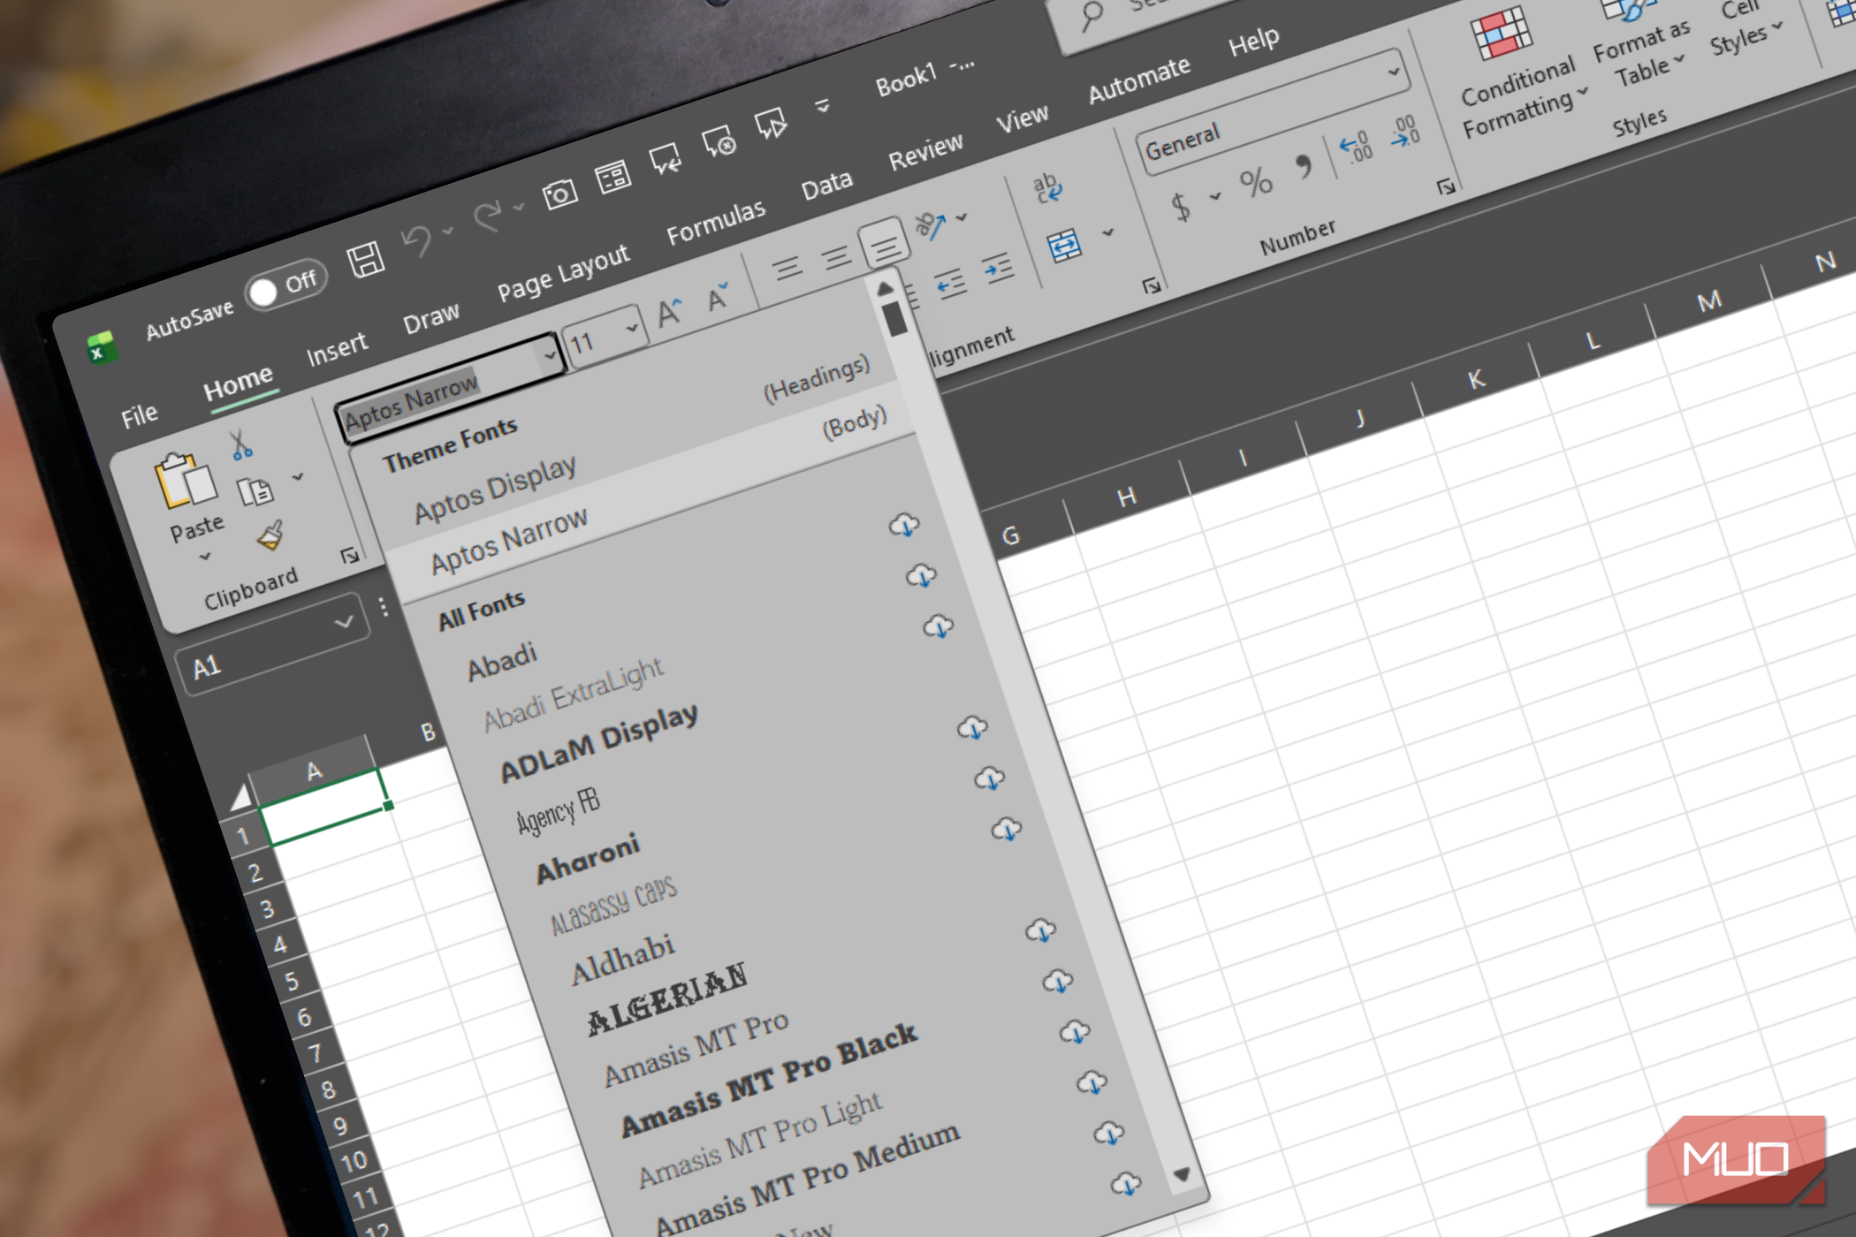
Task: Click Increase Decimal icon
Action: pos(1356,147)
